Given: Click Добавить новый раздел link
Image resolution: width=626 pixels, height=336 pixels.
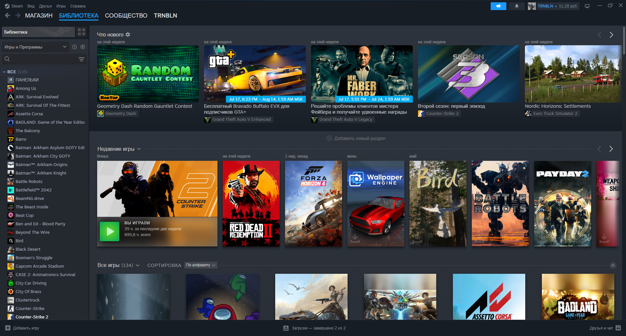Looking at the screenshot, I should pyautogui.click(x=360, y=138).
